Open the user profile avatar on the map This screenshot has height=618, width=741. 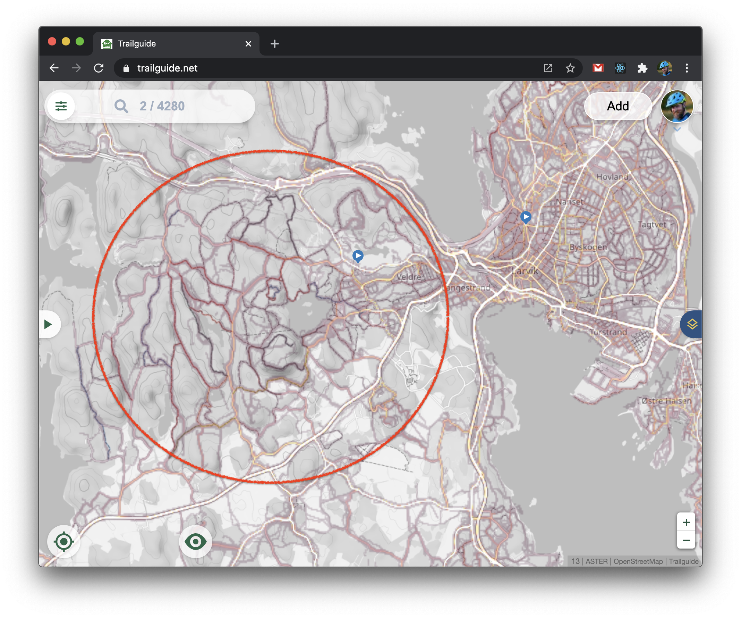(676, 106)
